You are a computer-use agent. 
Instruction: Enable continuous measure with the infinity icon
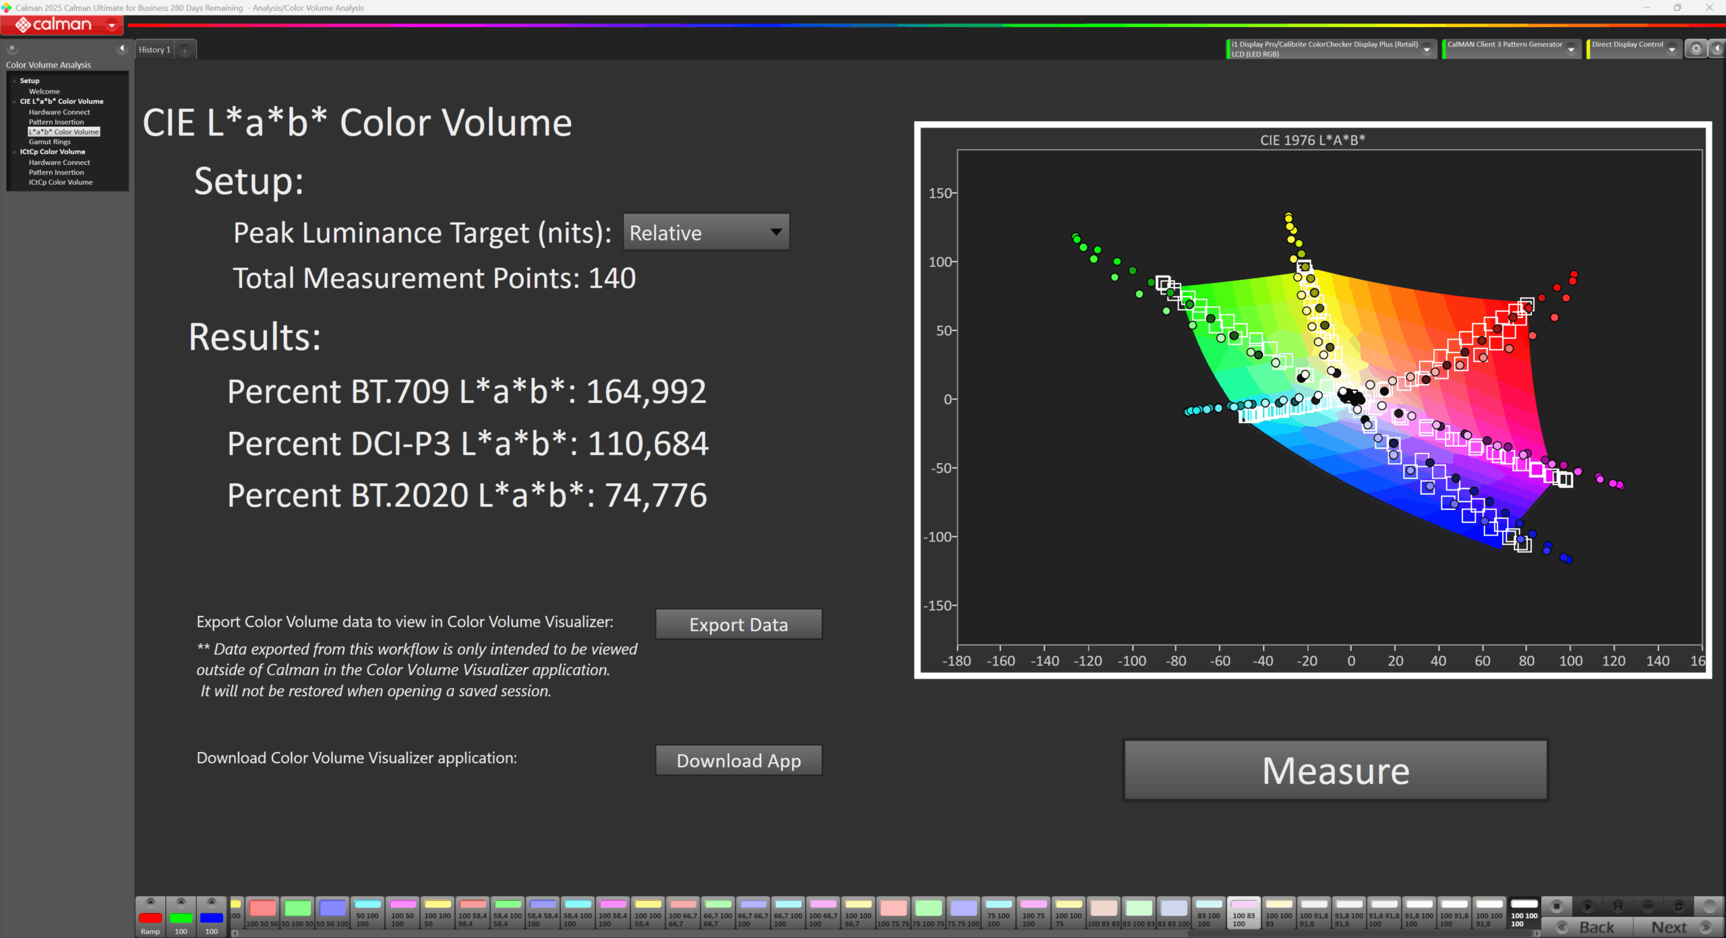pos(1648,906)
